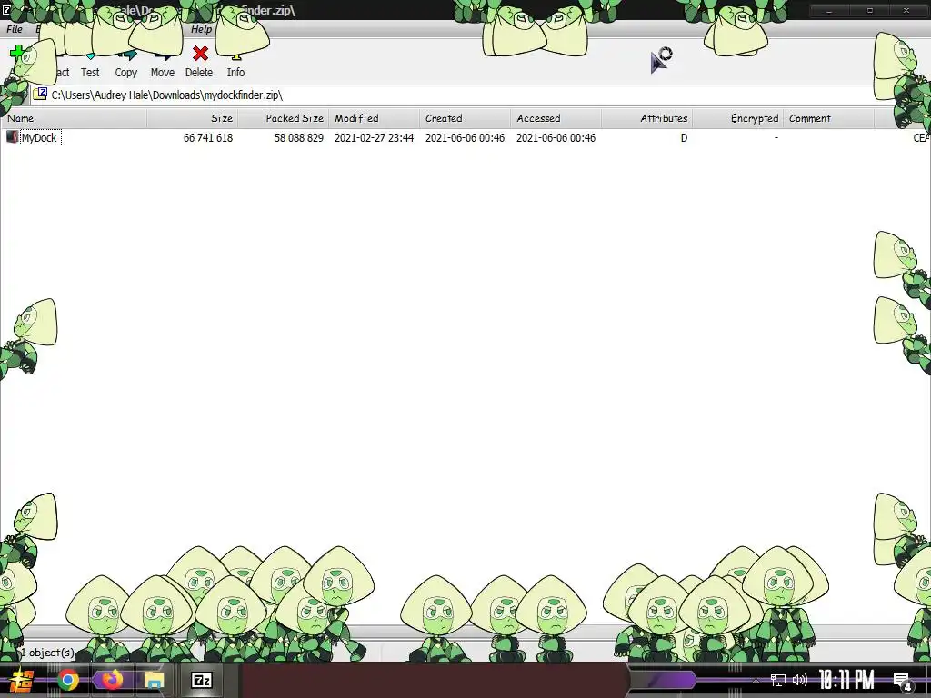
Task: Open the Start menu
Action: [x=22, y=680]
